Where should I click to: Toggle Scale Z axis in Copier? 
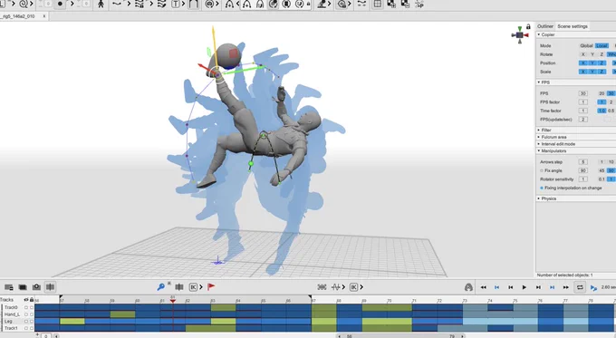[602, 72]
